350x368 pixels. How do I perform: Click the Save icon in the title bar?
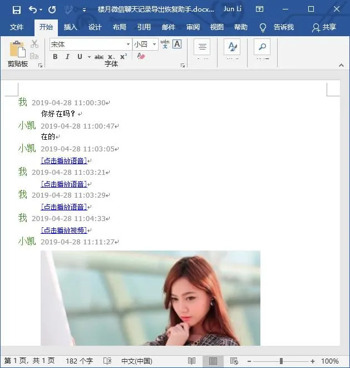(x=16, y=9)
